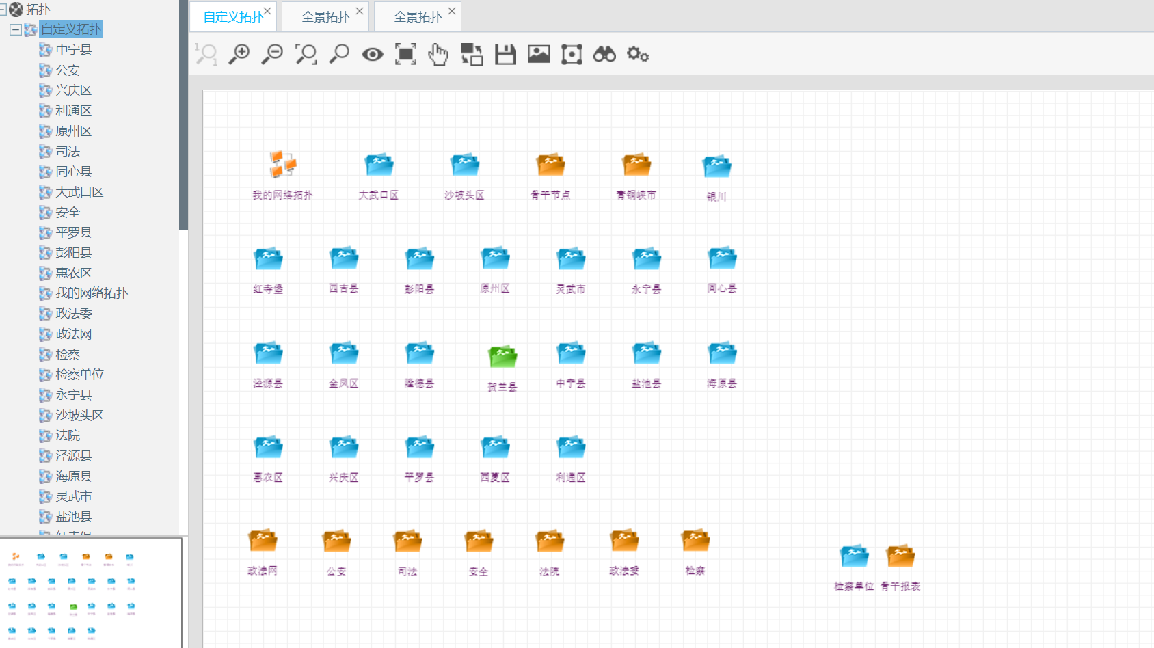Open 检察单位 in the tree
This screenshot has height=648, width=1154.
(x=80, y=375)
